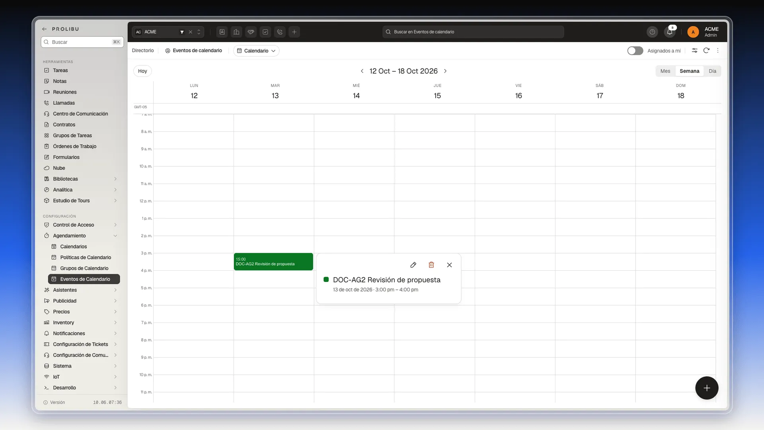Add new event with plus button

pos(707,388)
